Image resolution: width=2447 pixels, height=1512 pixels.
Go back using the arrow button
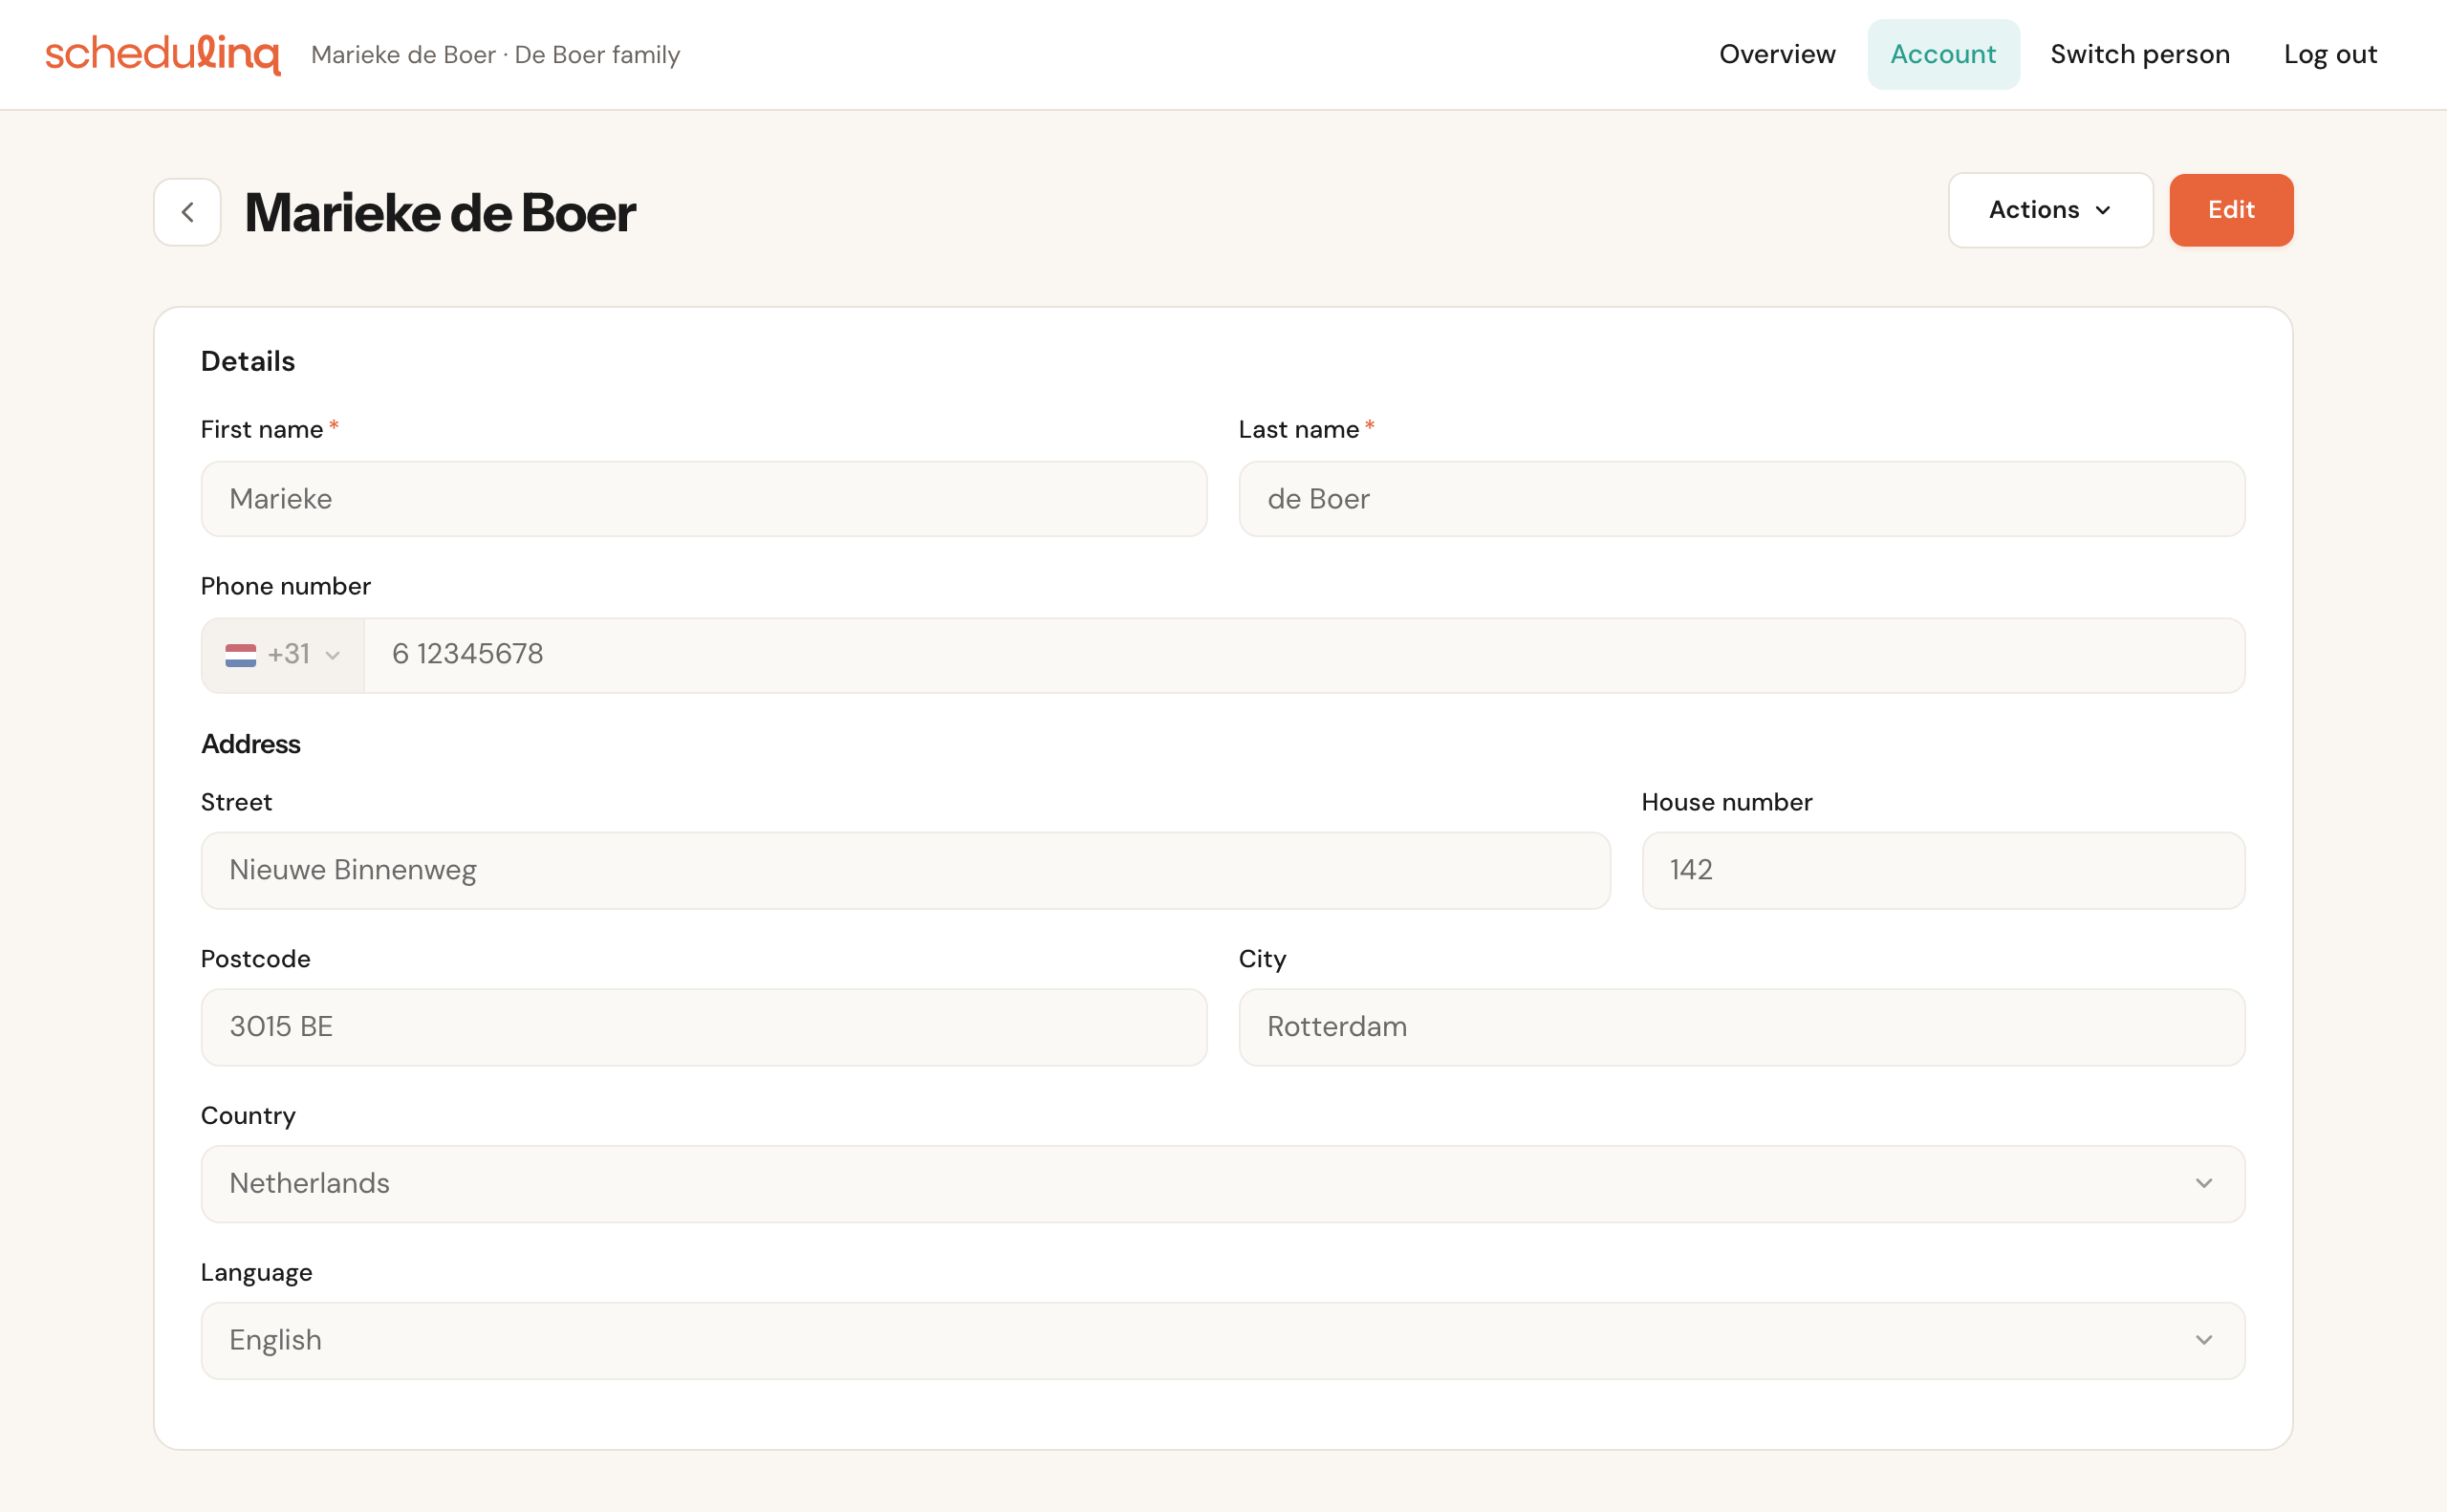[x=187, y=212]
